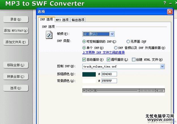This screenshot has width=177, height=124.
Task: Click the 选项(O) sidebar button
Action: click(x=16, y=88)
